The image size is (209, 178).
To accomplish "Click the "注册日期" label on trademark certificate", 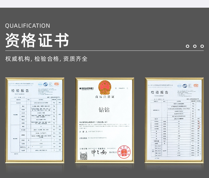I will (x=83, y=149).
